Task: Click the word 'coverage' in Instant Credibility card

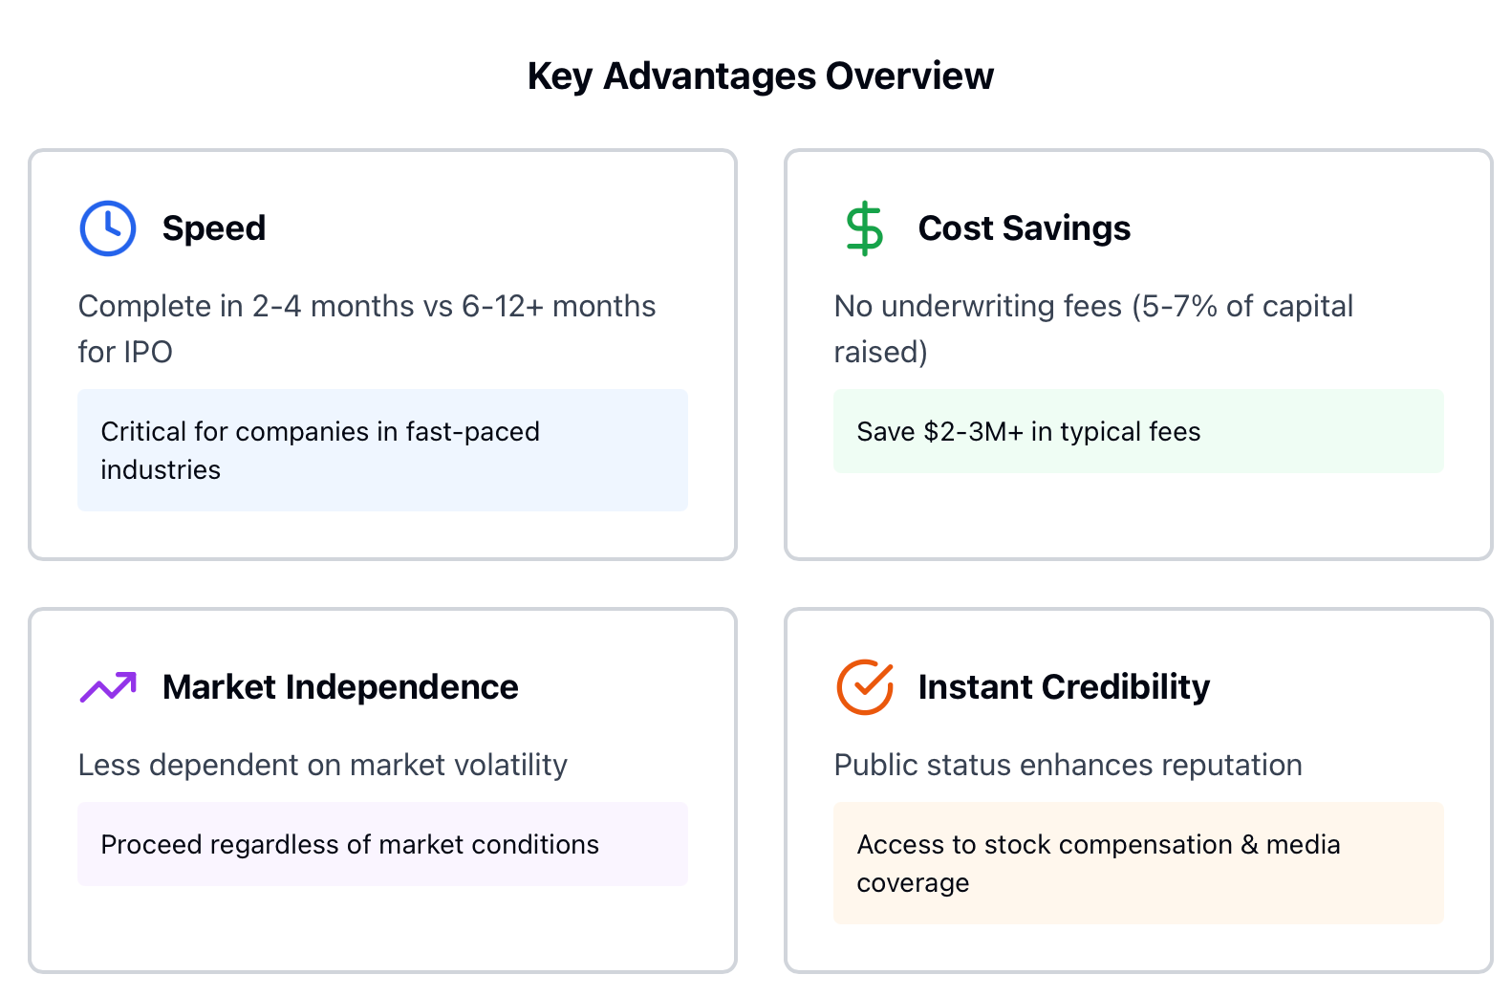Action: (x=913, y=883)
